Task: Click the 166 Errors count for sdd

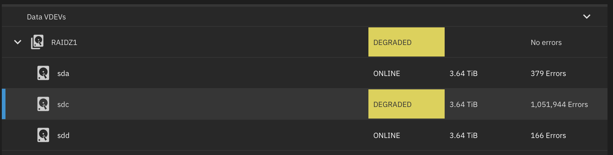Action: point(548,136)
